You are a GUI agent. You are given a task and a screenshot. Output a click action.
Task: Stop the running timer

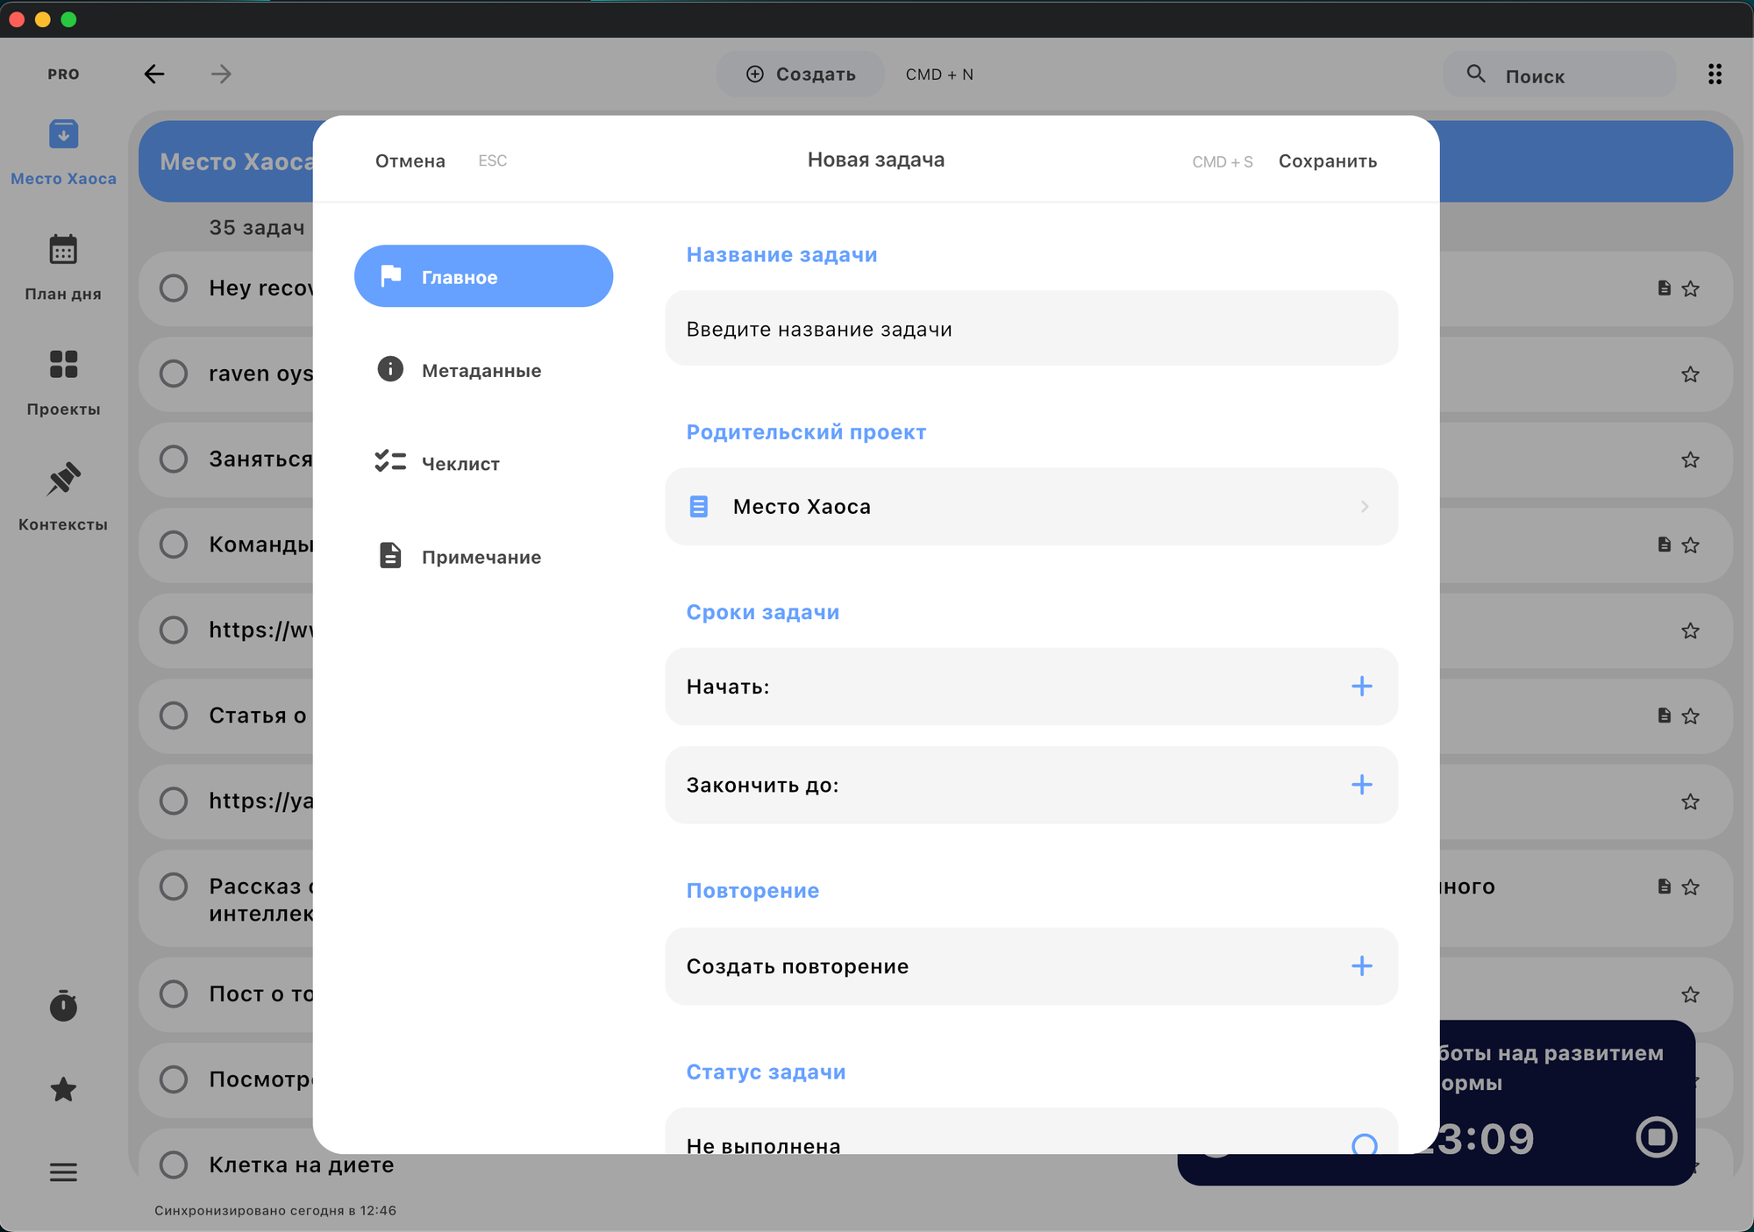pos(1656,1137)
